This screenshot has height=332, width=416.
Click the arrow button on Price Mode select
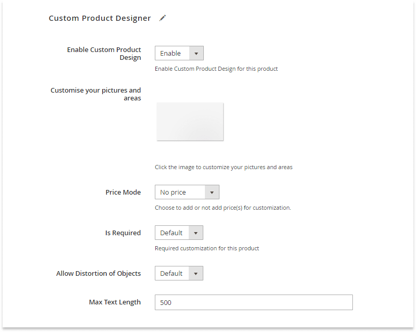212,192
